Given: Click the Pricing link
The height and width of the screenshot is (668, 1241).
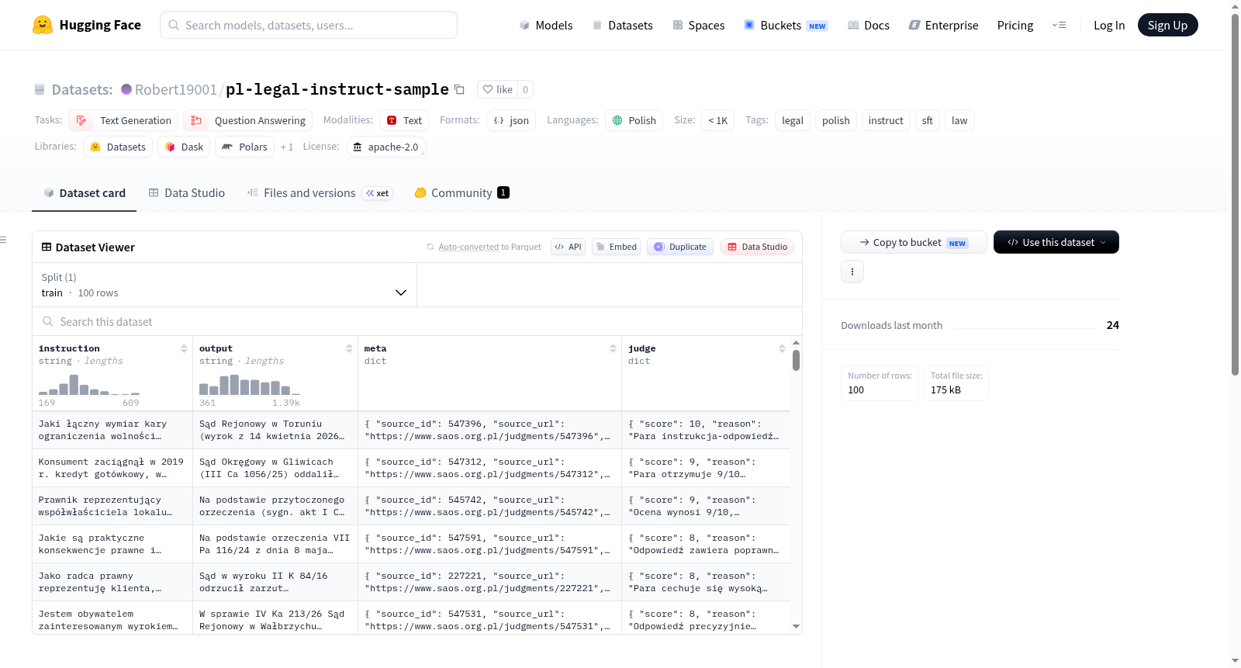Looking at the screenshot, I should 1015,25.
